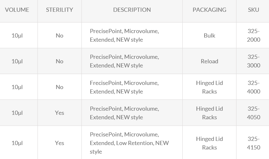
Task: Open SKU 325-4150 entry
Action: pos(254,143)
